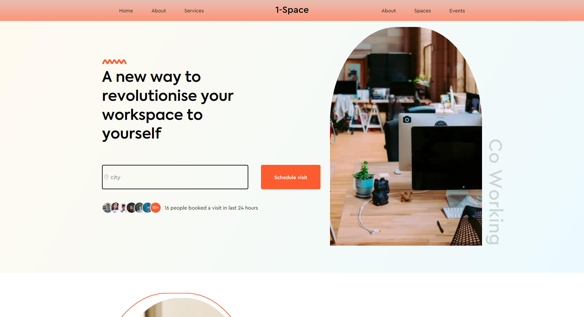The image size is (584, 317).
Task: Click the orange 10+ avatar badge
Action: [156, 208]
